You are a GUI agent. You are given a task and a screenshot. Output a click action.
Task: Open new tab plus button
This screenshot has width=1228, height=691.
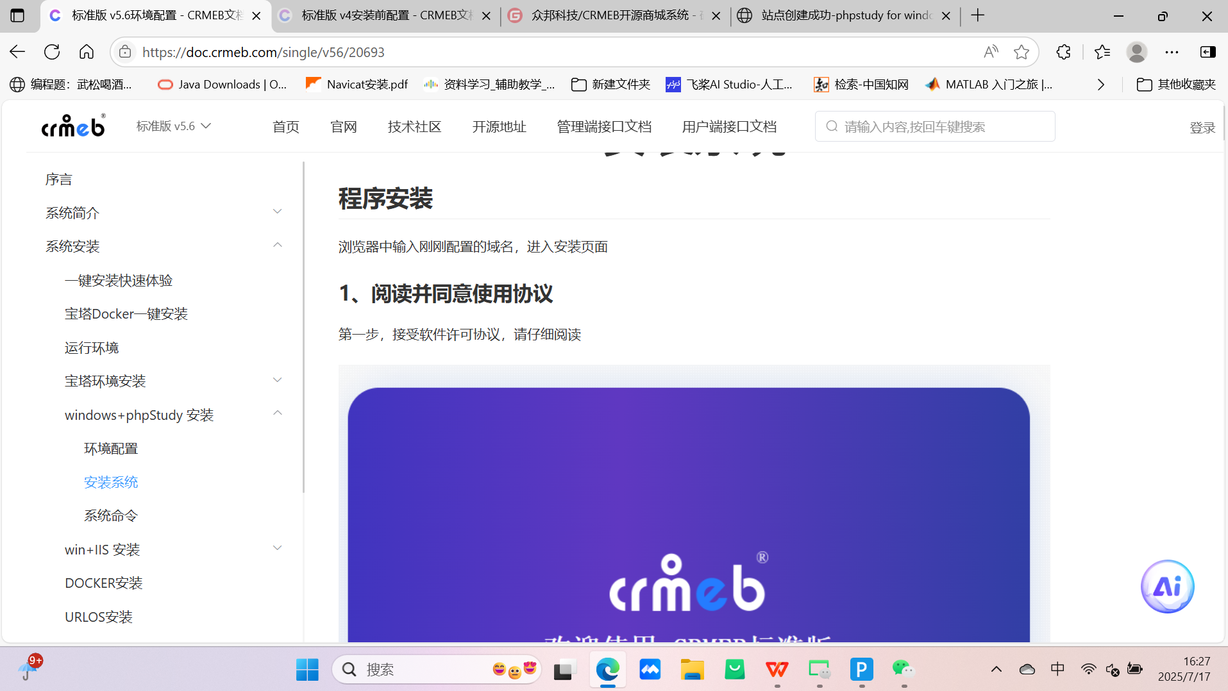[x=977, y=15]
